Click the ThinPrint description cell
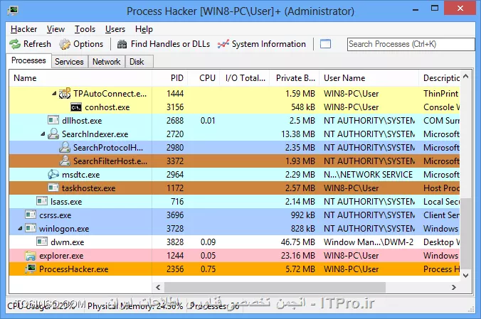This screenshot has width=481, height=319. click(x=441, y=94)
